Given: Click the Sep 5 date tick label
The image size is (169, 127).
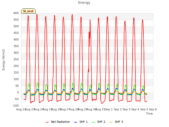Looking at the screenshot, I should (144, 109).
